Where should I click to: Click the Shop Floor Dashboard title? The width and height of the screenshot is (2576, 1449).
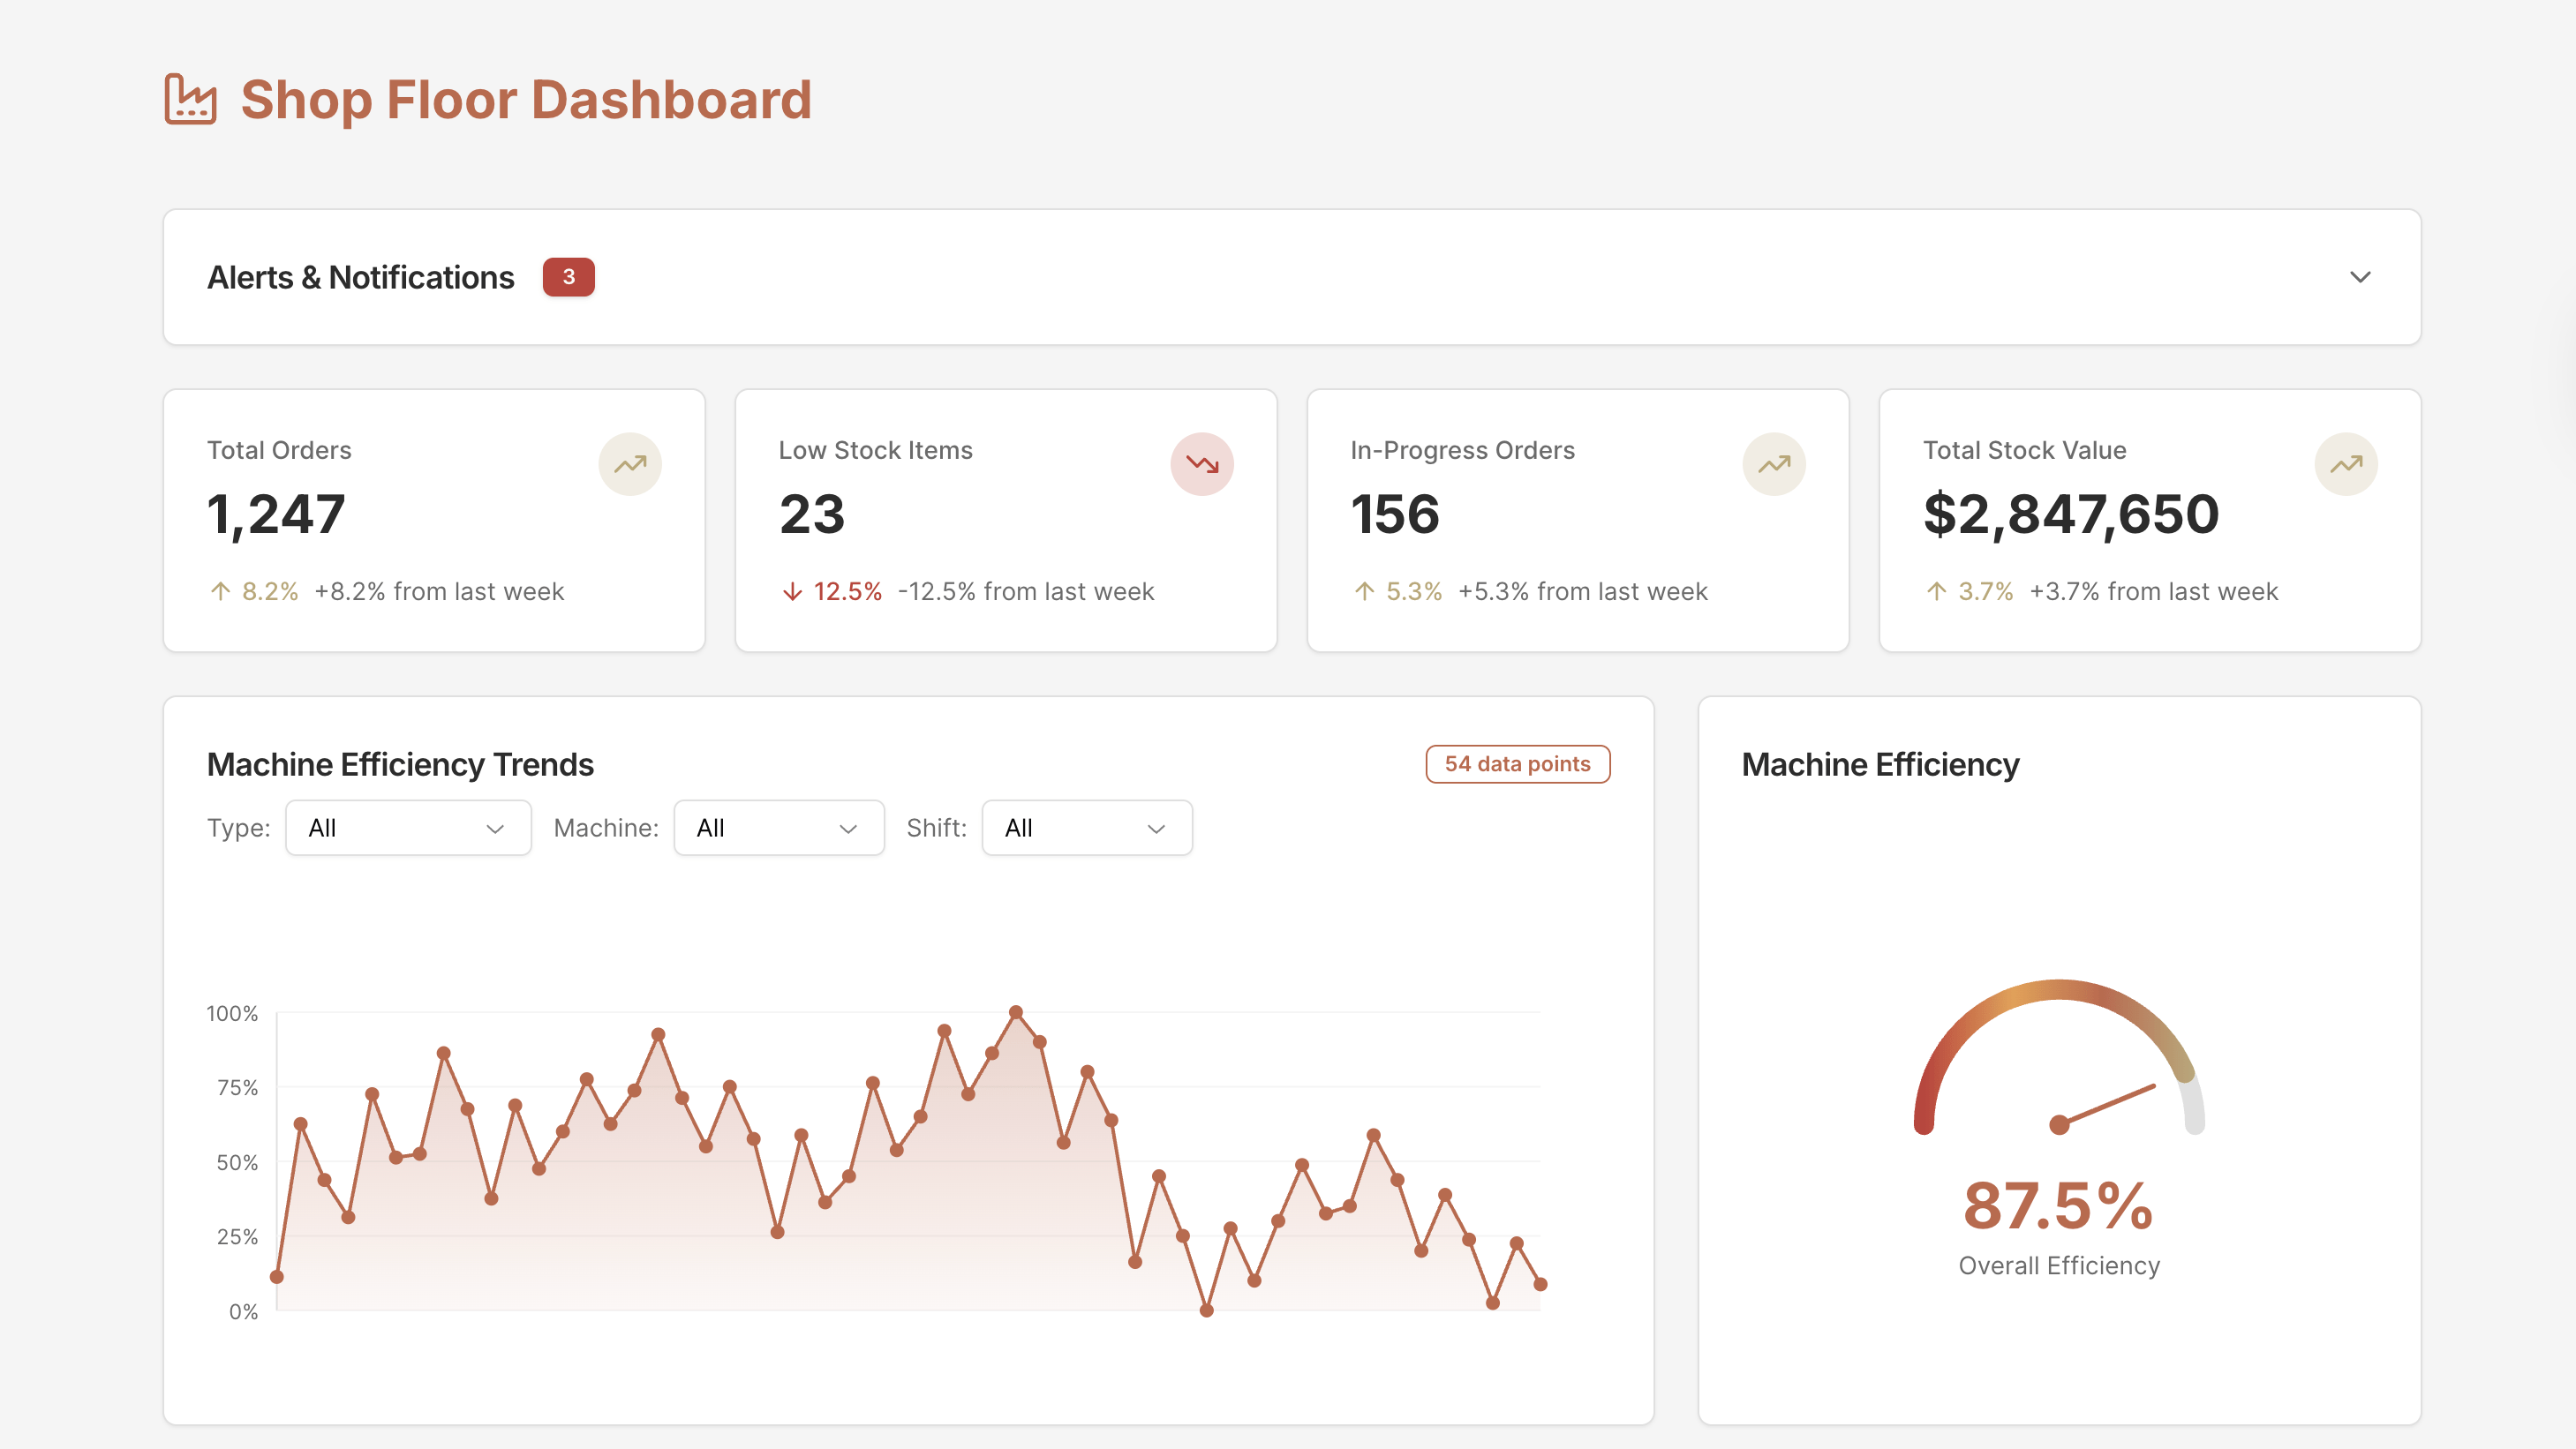click(526, 99)
